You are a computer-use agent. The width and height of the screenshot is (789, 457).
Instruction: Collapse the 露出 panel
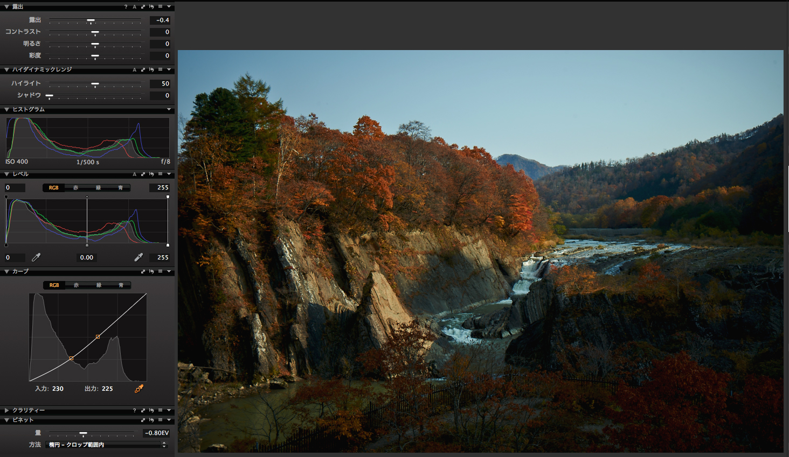point(6,6)
